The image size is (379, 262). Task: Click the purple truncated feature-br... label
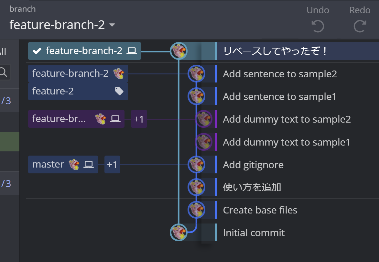59,119
